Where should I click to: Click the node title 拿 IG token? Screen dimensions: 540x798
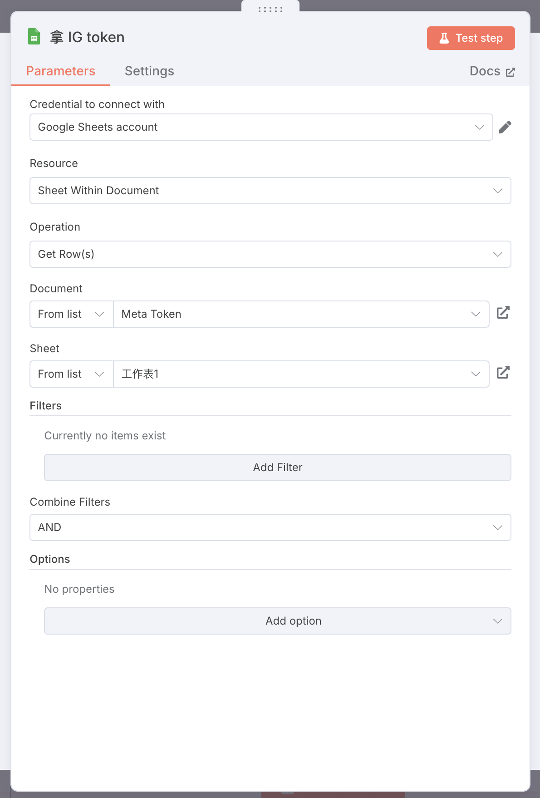(87, 37)
